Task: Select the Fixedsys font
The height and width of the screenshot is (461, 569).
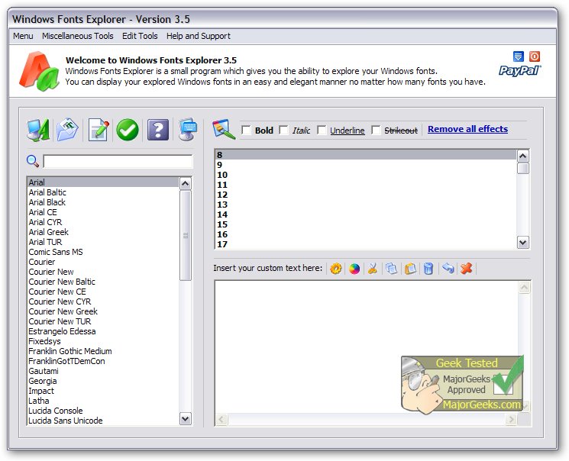Action: coord(103,341)
